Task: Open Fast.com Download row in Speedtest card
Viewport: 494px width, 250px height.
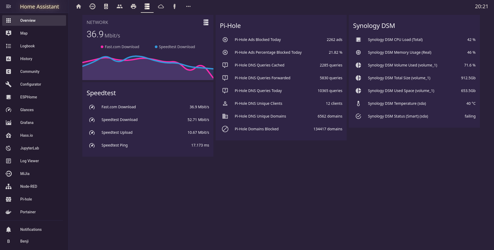Action: [148, 107]
